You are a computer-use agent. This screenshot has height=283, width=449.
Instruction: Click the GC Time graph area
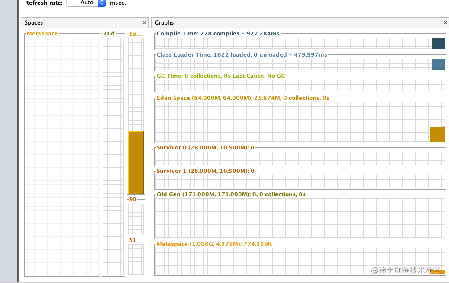pyautogui.click(x=300, y=86)
